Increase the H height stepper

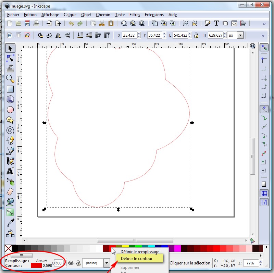tap(225, 34)
